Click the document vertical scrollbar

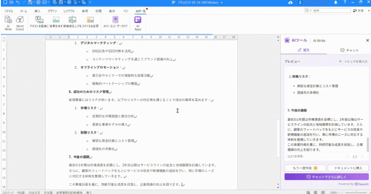click(x=278, y=138)
